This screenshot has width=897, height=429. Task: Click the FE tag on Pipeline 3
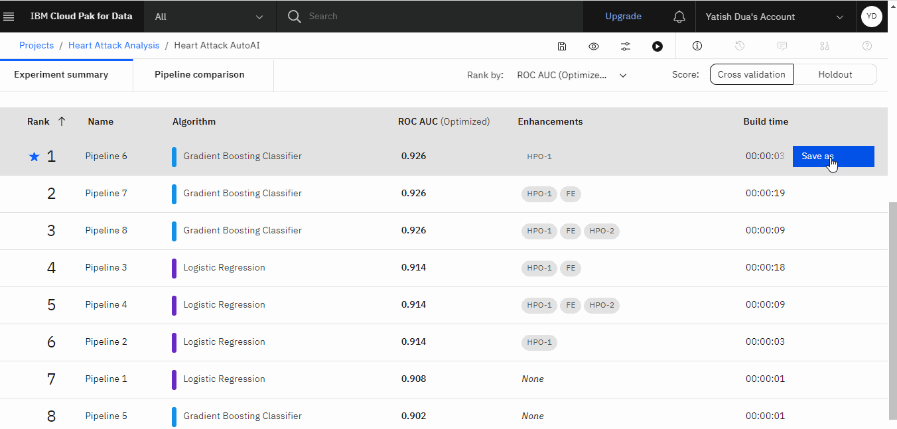[x=571, y=268]
